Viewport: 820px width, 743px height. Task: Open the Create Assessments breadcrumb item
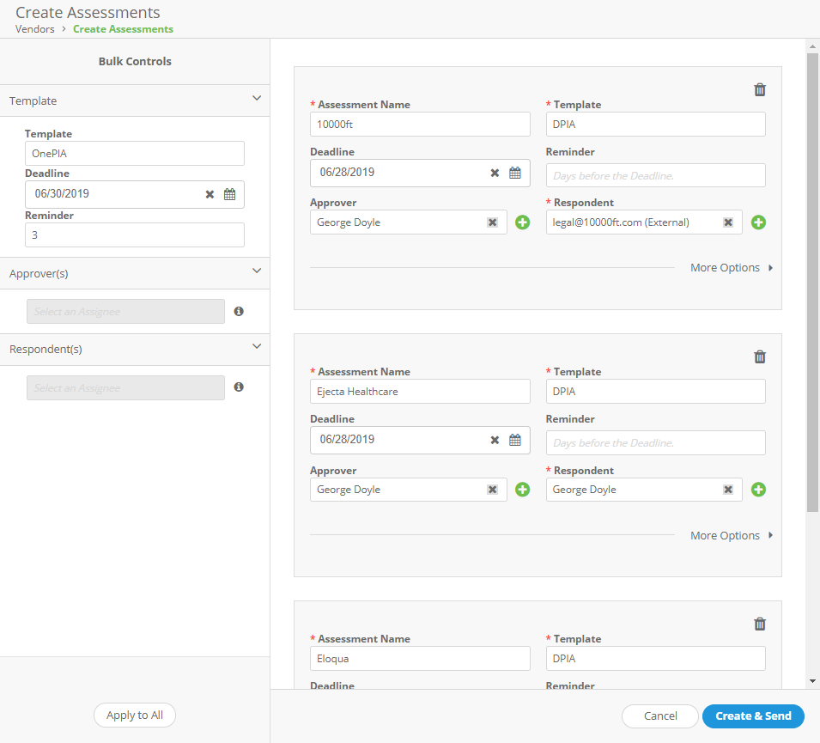pos(123,28)
